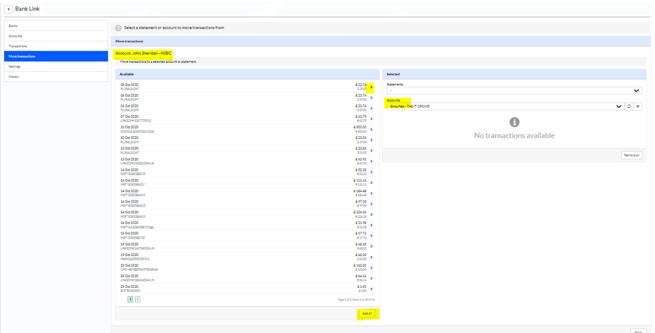Screen dimensions: 655x333
Task: Move the 13 Oct LinkedIn £63.93 arrow
Action: pos(371,162)
